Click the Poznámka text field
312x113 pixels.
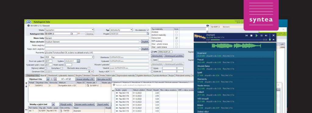[x=97, y=53]
